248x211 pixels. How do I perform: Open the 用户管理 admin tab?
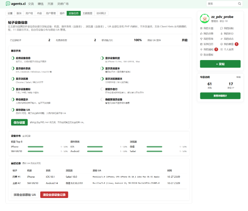tap(51, 13)
